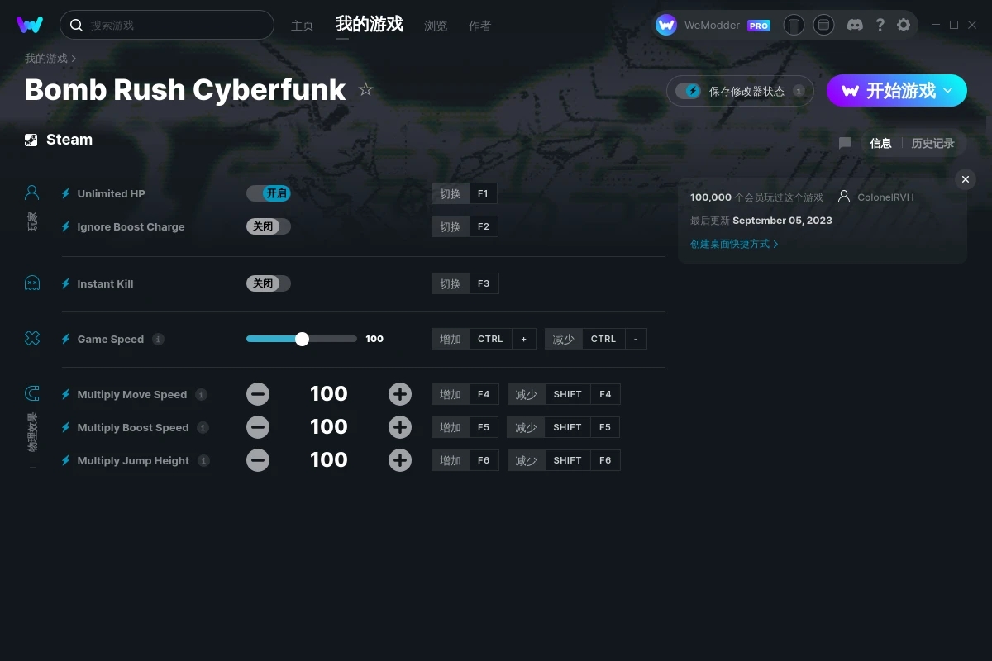Image resolution: width=992 pixels, height=661 pixels.
Task: Click the PRO badge
Action: tap(759, 26)
